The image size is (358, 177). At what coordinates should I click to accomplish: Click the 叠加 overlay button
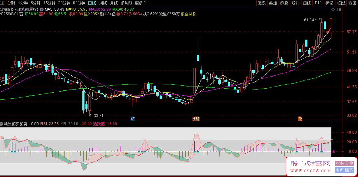tap(273, 3)
